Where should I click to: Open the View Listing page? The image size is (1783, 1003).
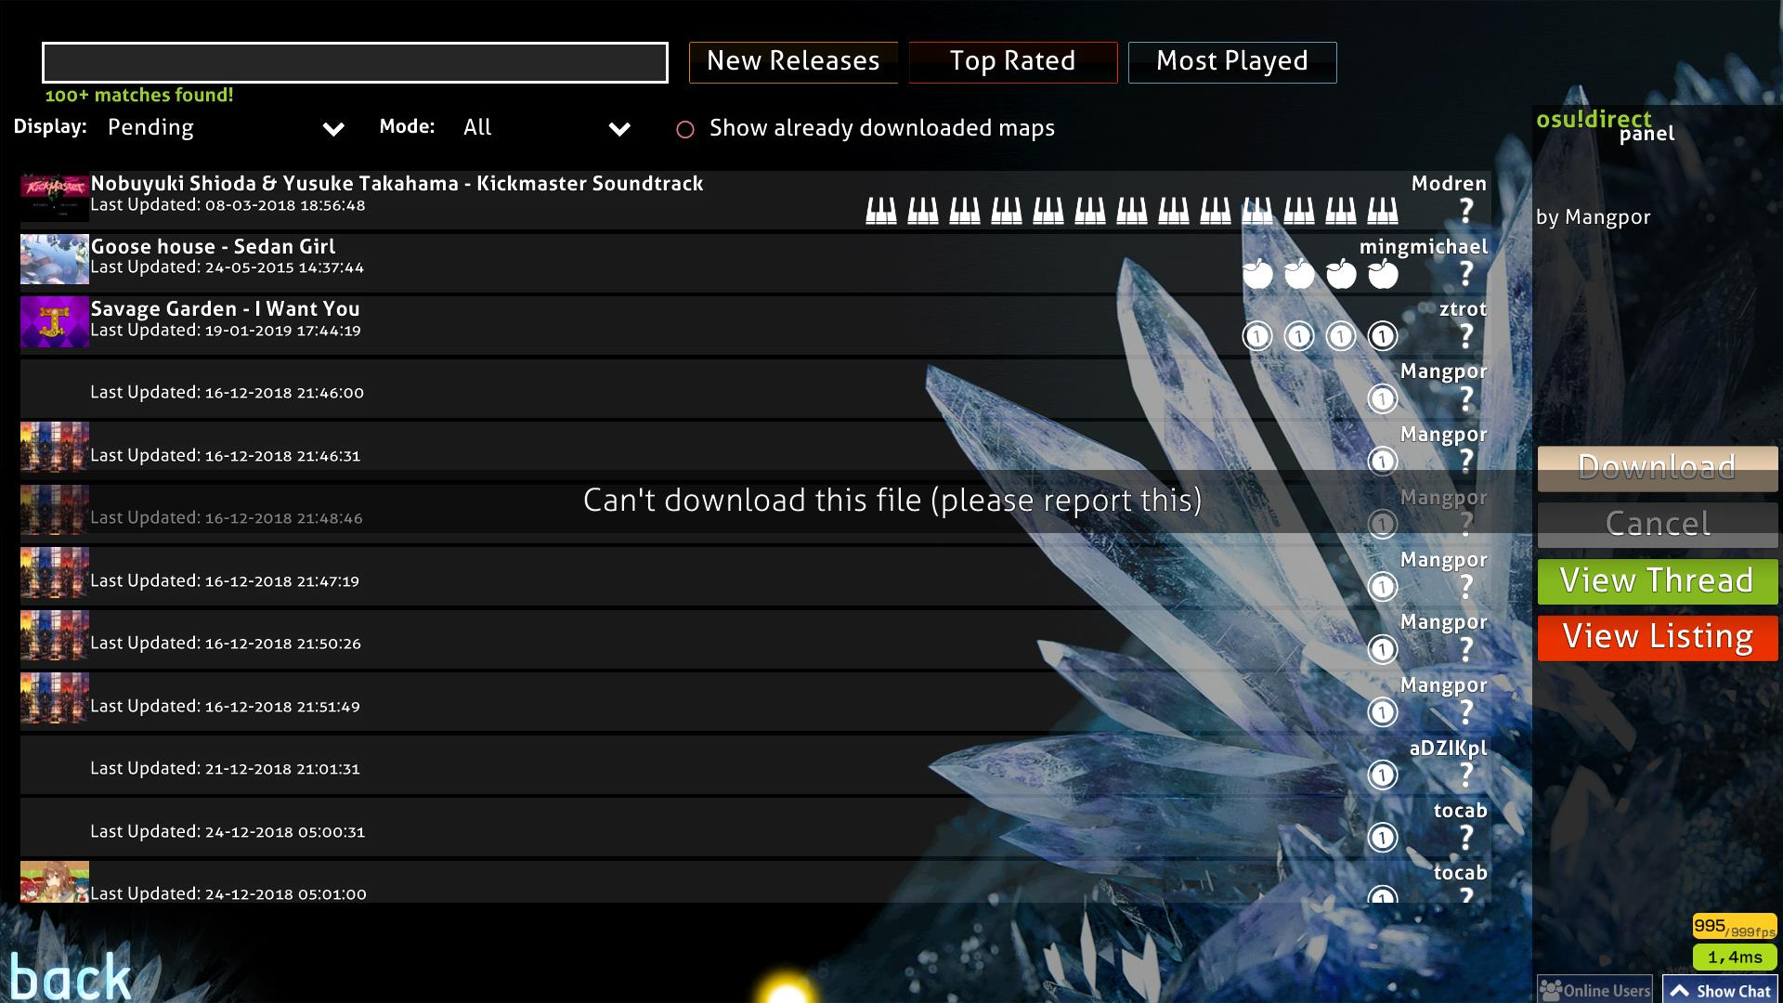(1657, 636)
